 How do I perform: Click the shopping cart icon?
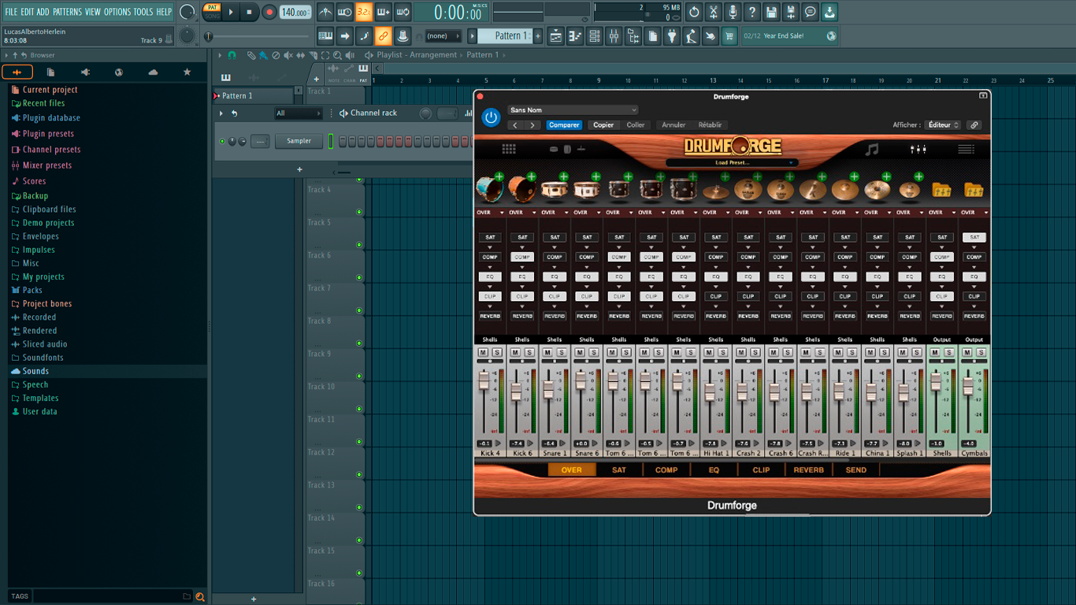[729, 36]
